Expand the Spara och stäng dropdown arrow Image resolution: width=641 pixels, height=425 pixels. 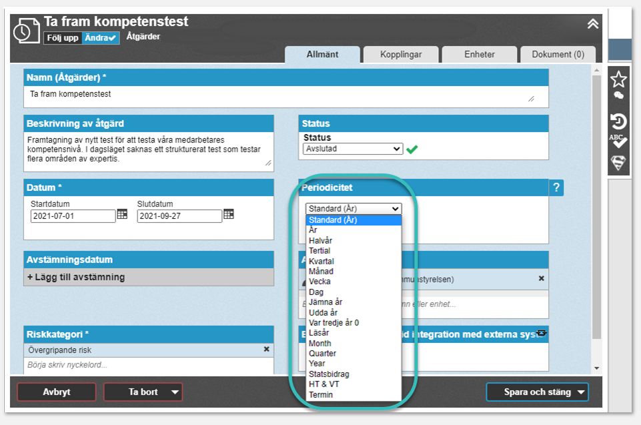pos(581,392)
